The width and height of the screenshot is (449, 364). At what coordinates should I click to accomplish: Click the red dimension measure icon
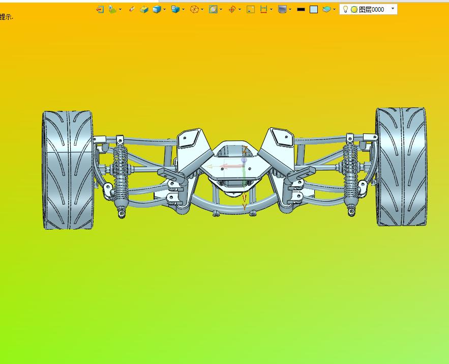click(263, 10)
